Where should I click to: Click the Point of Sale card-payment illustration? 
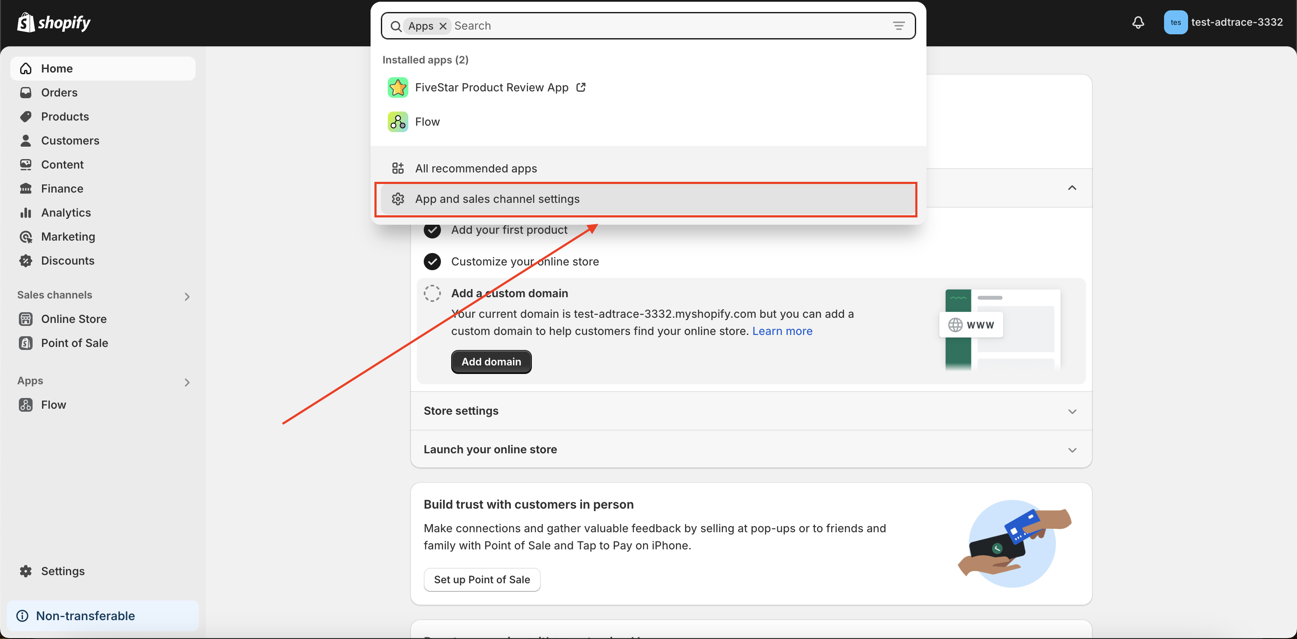coord(1014,543)
